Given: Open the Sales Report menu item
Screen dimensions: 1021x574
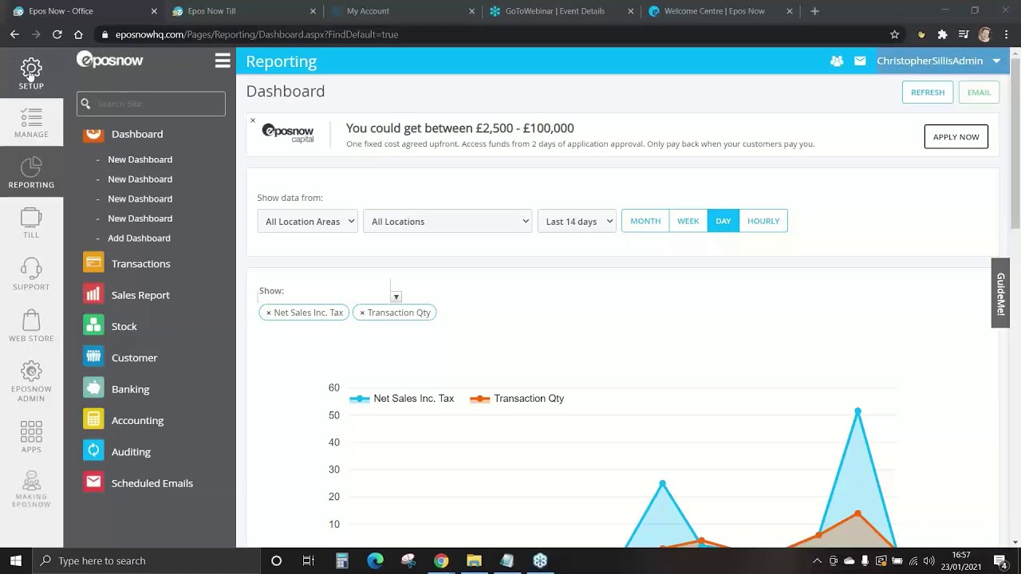Looking at the screenshot, I should pos(140,295).
